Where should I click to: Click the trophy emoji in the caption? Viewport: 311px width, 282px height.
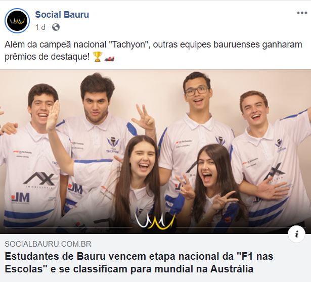tap(98, 57)
